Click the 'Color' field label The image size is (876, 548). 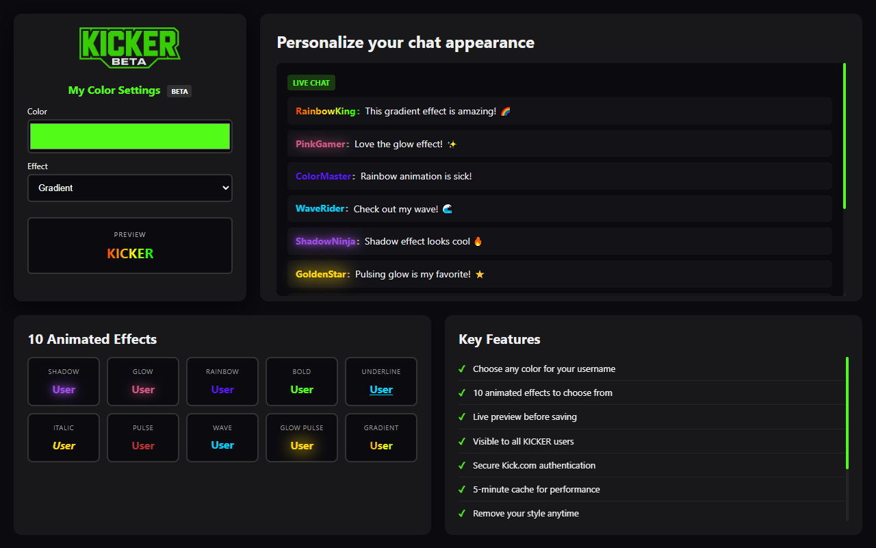coord(38,112)
